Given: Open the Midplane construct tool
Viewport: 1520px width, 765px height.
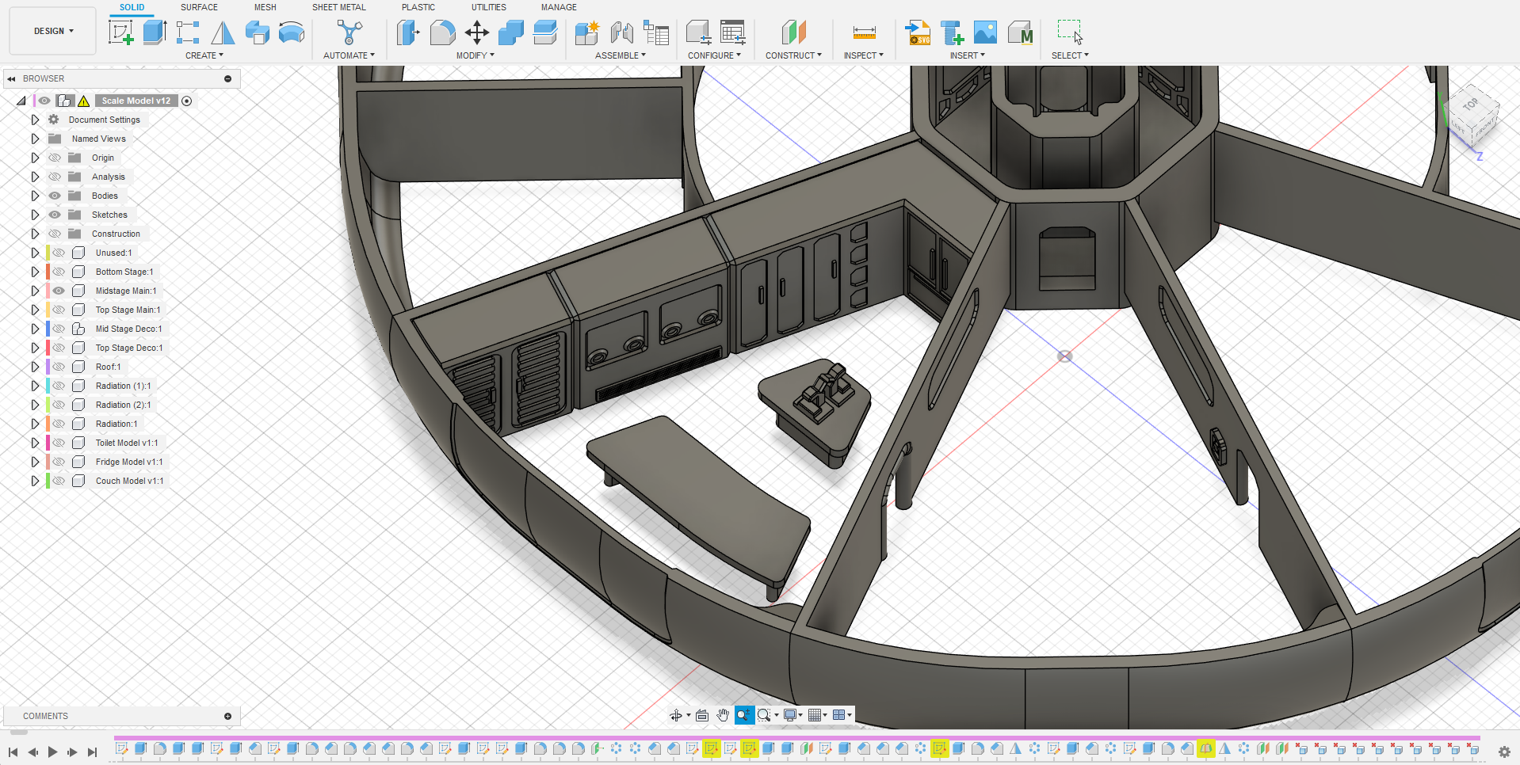Looking at the screenshot, I should tap(793, 32).
